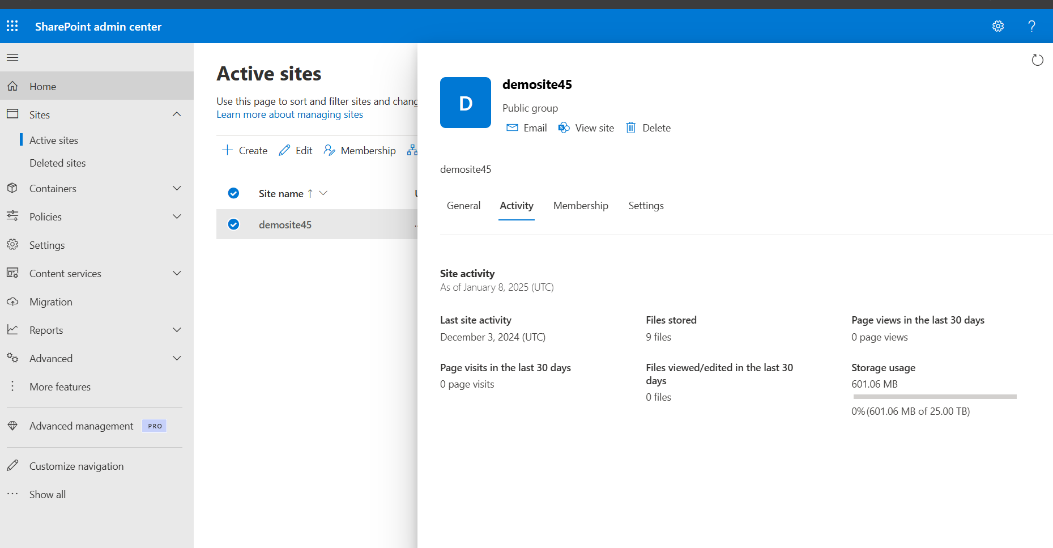Go to Deleted sites in navigation
Viewport: 1053px width, 548px height.
coord(58,163)
